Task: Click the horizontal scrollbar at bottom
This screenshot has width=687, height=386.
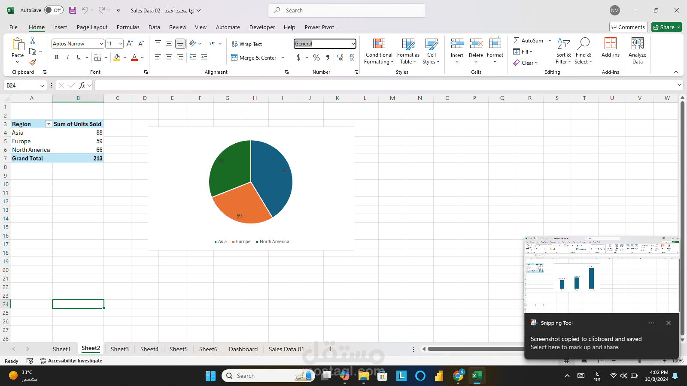Action: (475, 349)
